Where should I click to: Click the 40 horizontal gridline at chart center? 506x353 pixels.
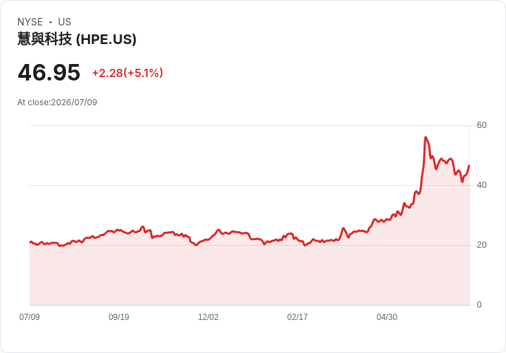pos(250,185)
